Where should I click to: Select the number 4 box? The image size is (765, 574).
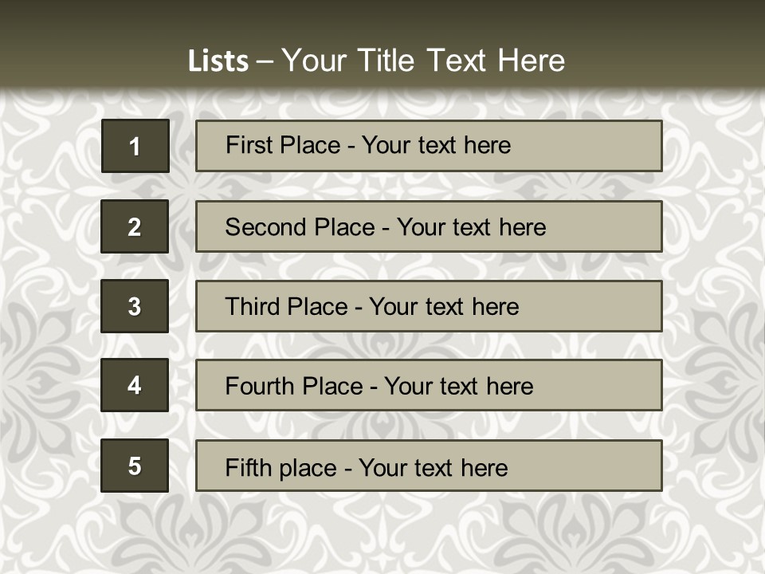point(135,385)
